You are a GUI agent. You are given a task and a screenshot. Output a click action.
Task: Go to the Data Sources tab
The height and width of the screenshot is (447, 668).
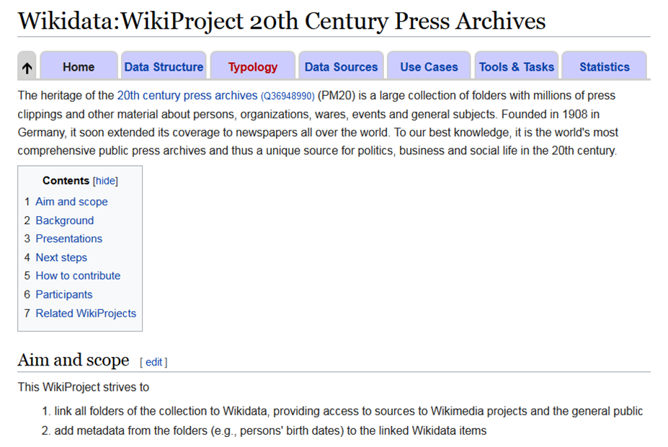[341, 67]
